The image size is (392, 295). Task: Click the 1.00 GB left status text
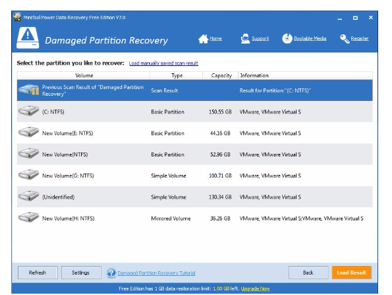click(x=226, y=289)
